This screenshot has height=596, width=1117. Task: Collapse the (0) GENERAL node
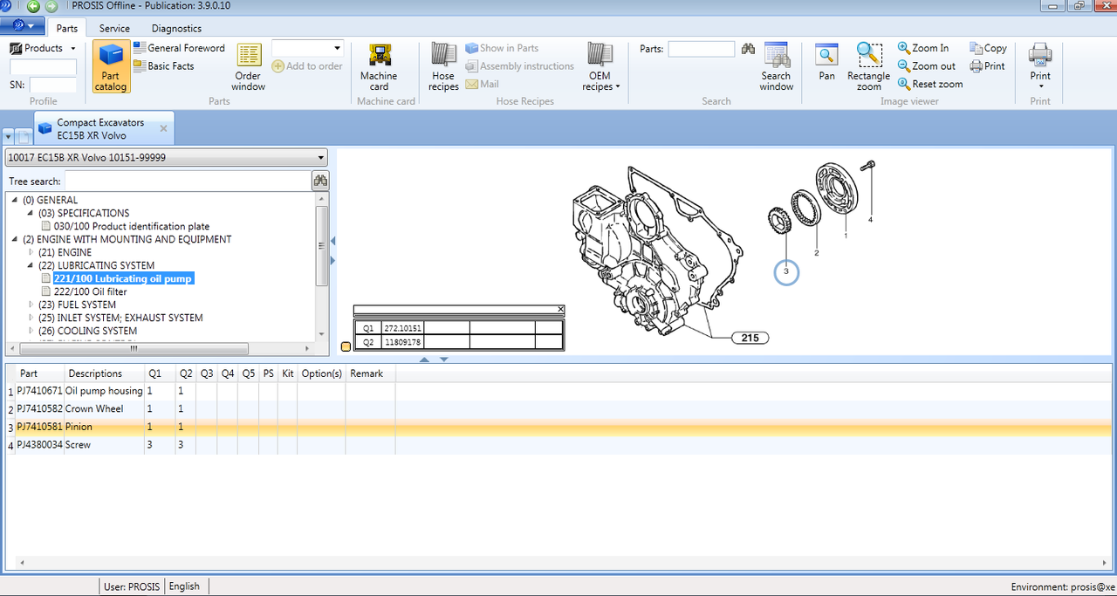pos(15,200)
